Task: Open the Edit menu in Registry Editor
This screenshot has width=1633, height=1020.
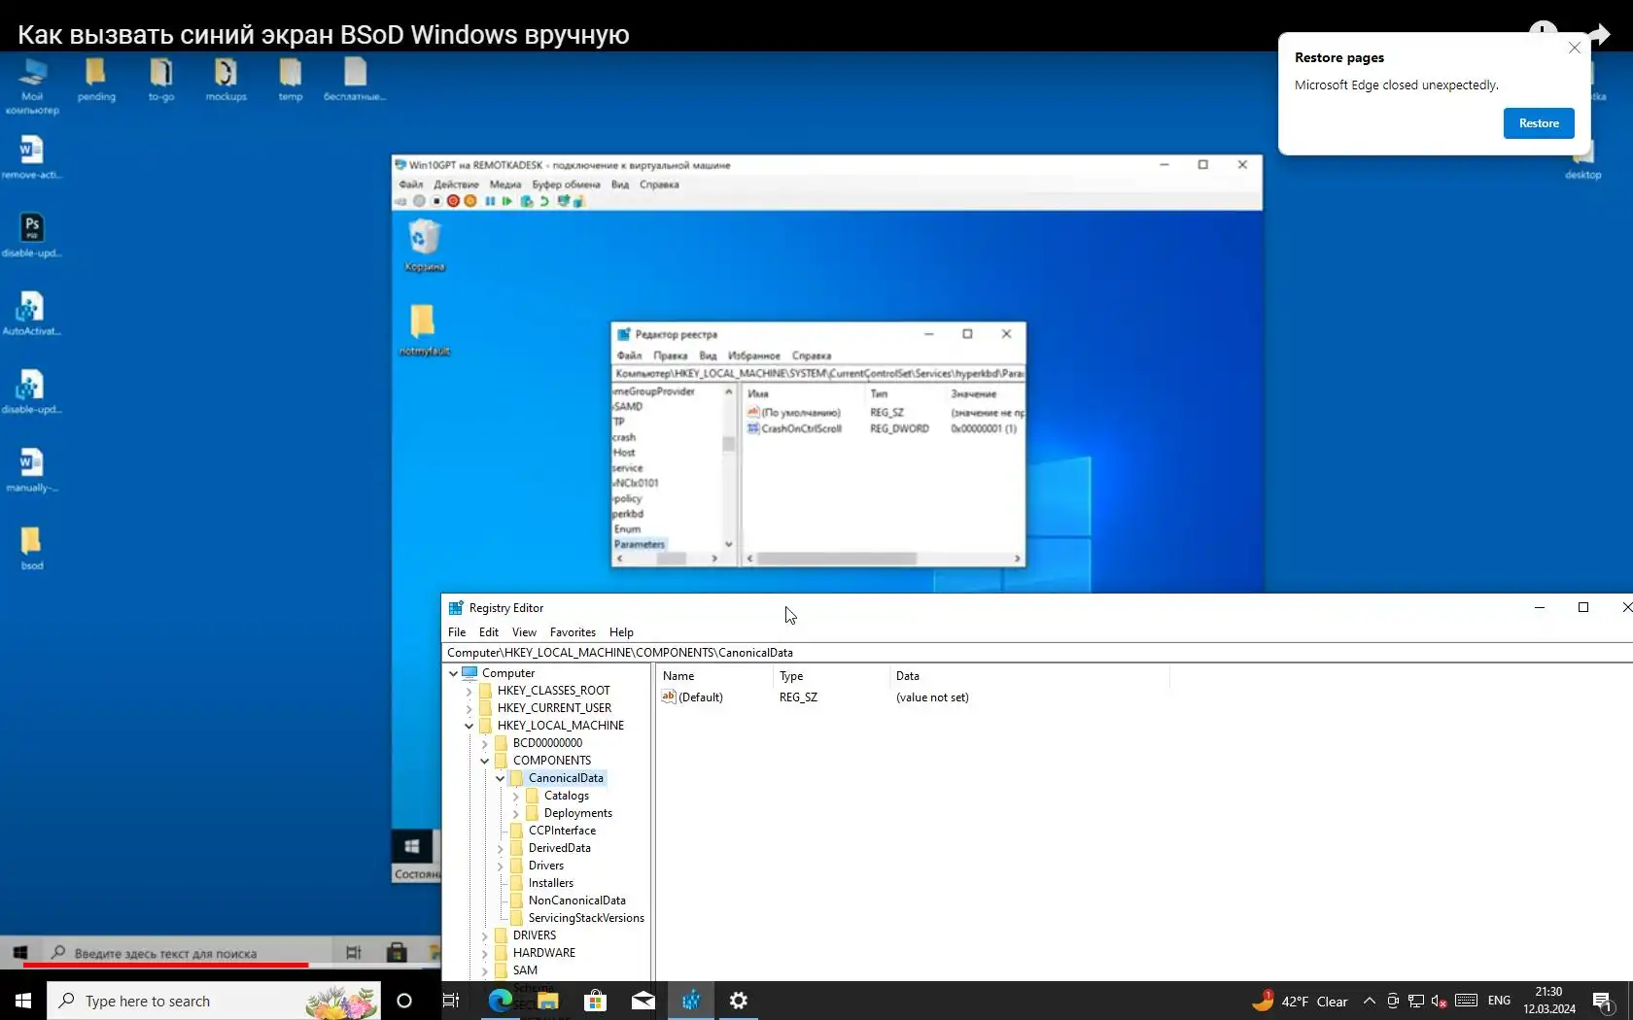Action: pyautogui.click(x=489, y=632)
